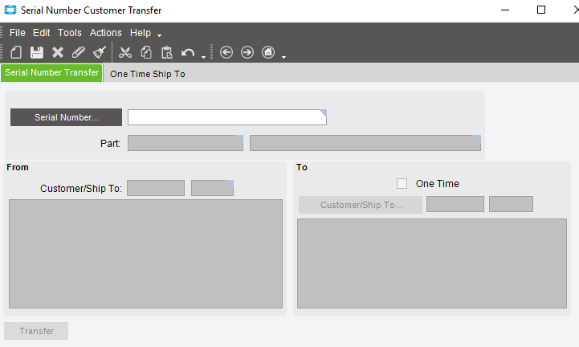
Task: Click the Customer/Ship To... button
Action: (x=361, y=205)
